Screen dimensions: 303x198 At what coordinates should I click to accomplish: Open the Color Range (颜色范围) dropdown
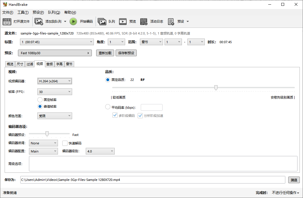[55, 116]
